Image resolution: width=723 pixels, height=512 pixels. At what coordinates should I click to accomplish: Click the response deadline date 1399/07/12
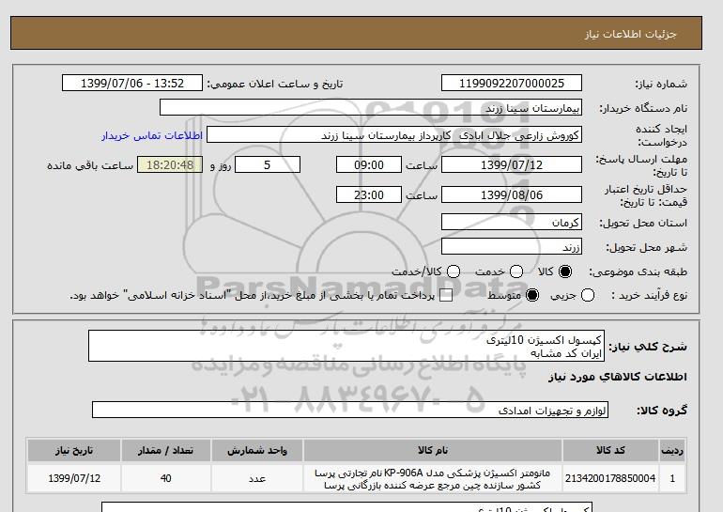click(512, 165)
